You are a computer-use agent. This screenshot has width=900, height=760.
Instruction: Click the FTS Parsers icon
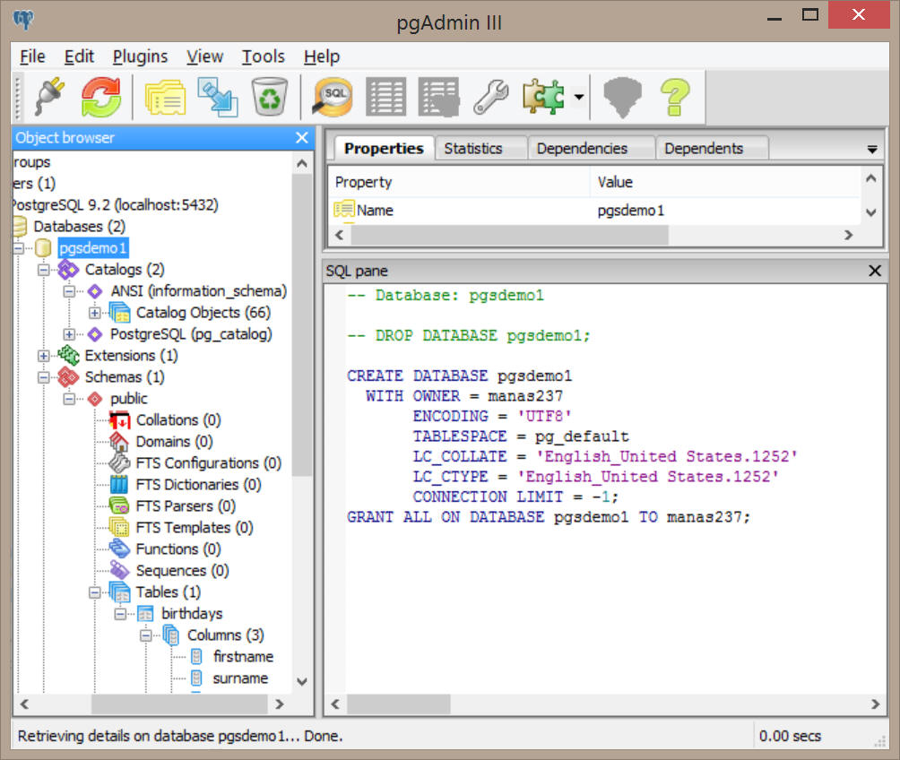[119, 505]
